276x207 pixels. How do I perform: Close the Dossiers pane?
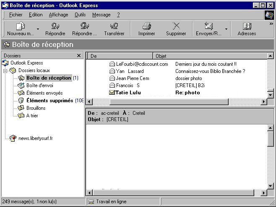(x=79, y=56)
